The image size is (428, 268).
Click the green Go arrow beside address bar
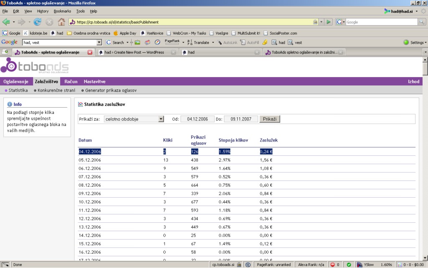329,22
